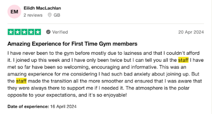Open the 'Amazing Experience for First Time Gym members' title

(72, 44)
